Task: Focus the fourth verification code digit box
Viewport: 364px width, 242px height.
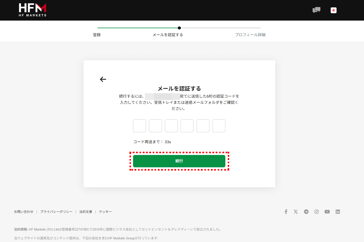Action: pos(187,126)
